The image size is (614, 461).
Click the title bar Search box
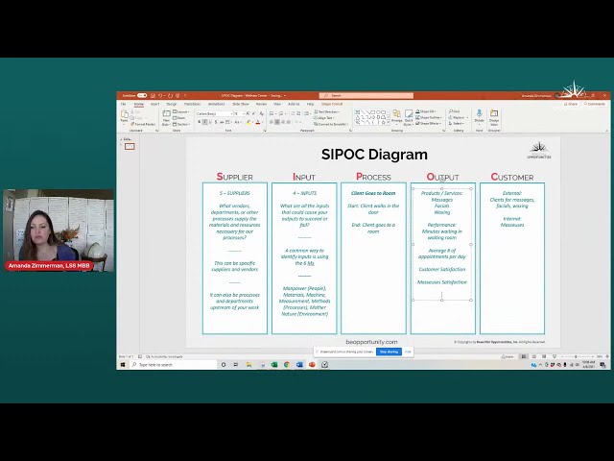(366, 96)
